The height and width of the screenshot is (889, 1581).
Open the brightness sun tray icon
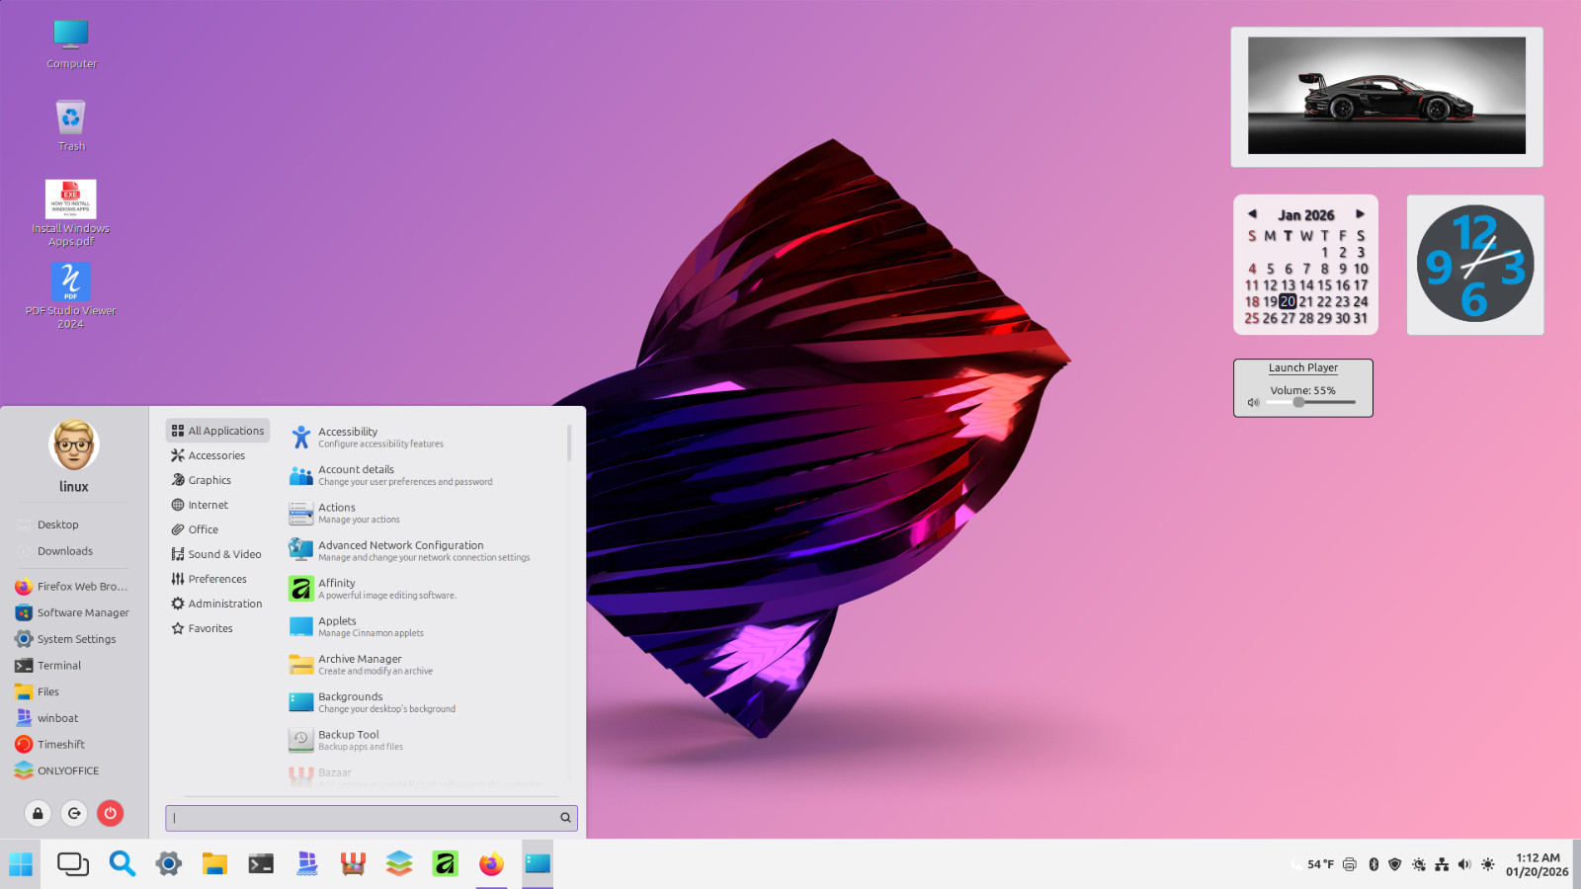pyautogui.click(x=1488, y=864)
